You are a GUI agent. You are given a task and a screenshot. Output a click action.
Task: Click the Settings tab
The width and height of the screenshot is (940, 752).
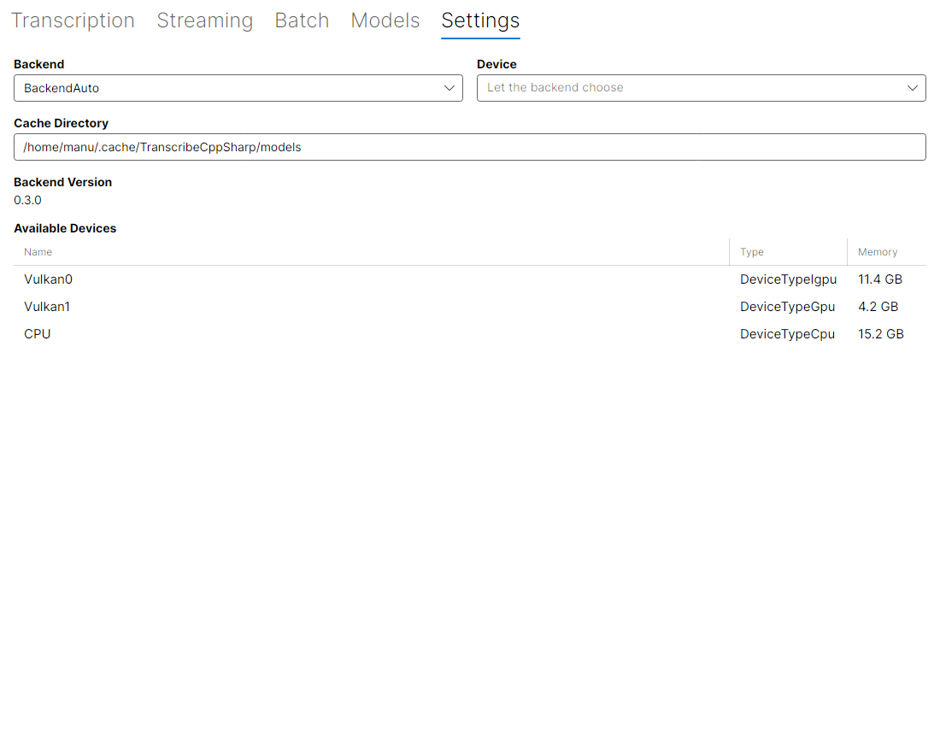coord(481,21)
